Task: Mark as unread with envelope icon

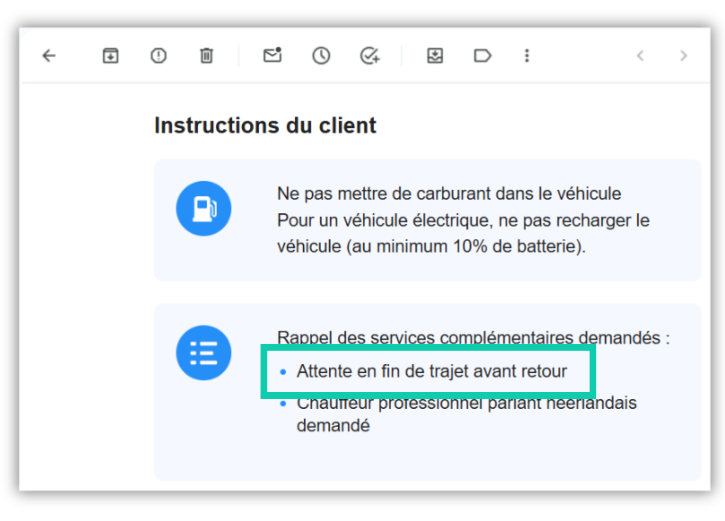Action: tap(272, 55)
